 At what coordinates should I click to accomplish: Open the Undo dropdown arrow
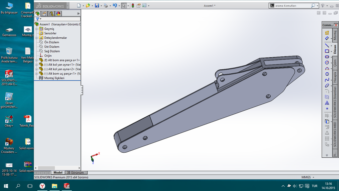(x=119, y=6)
